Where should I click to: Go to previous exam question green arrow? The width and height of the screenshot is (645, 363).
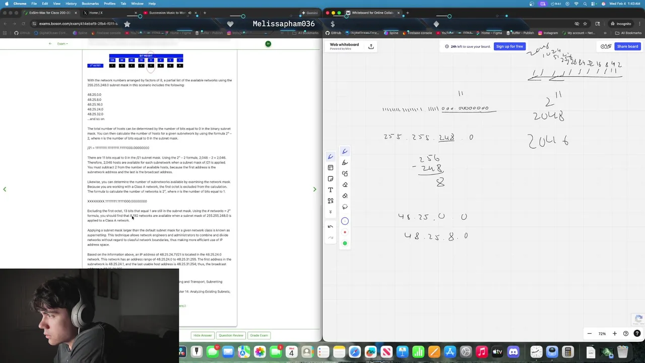5,190
